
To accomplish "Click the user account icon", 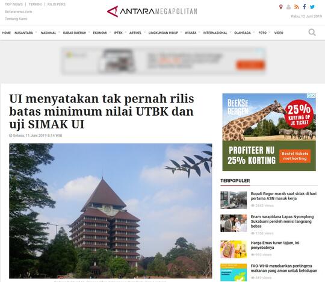I will (288, 7).
